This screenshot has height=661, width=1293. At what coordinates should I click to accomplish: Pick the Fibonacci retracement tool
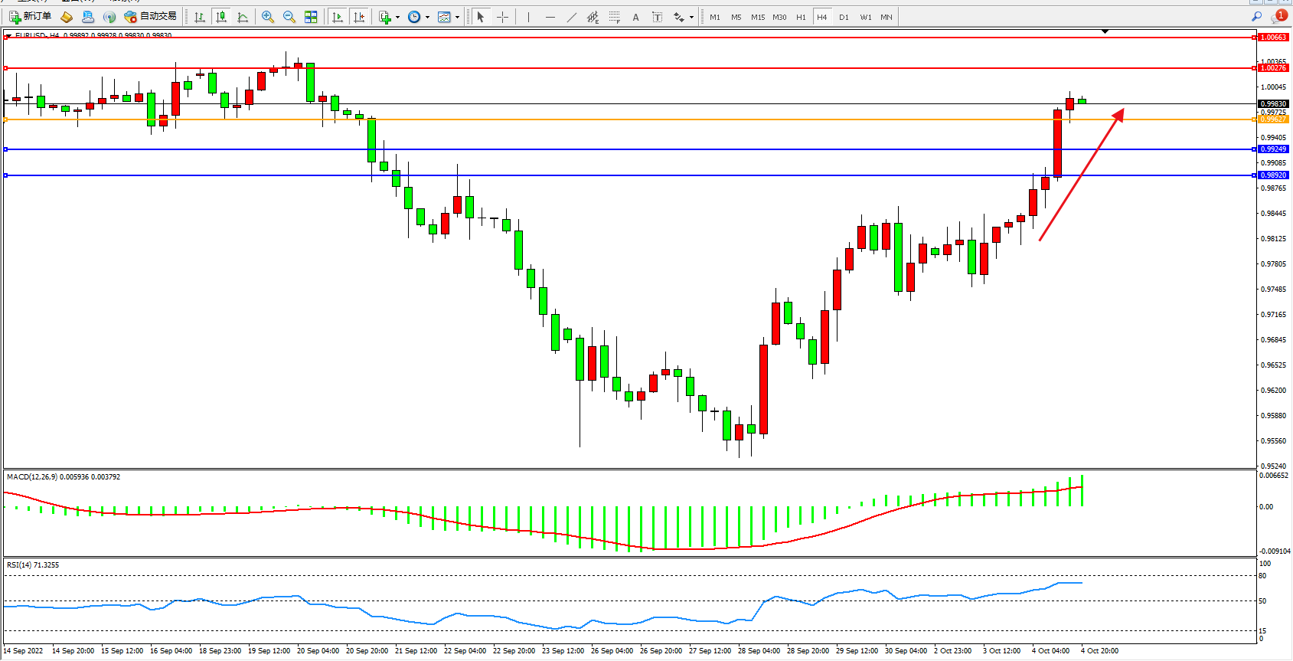[x=614, y=17]
